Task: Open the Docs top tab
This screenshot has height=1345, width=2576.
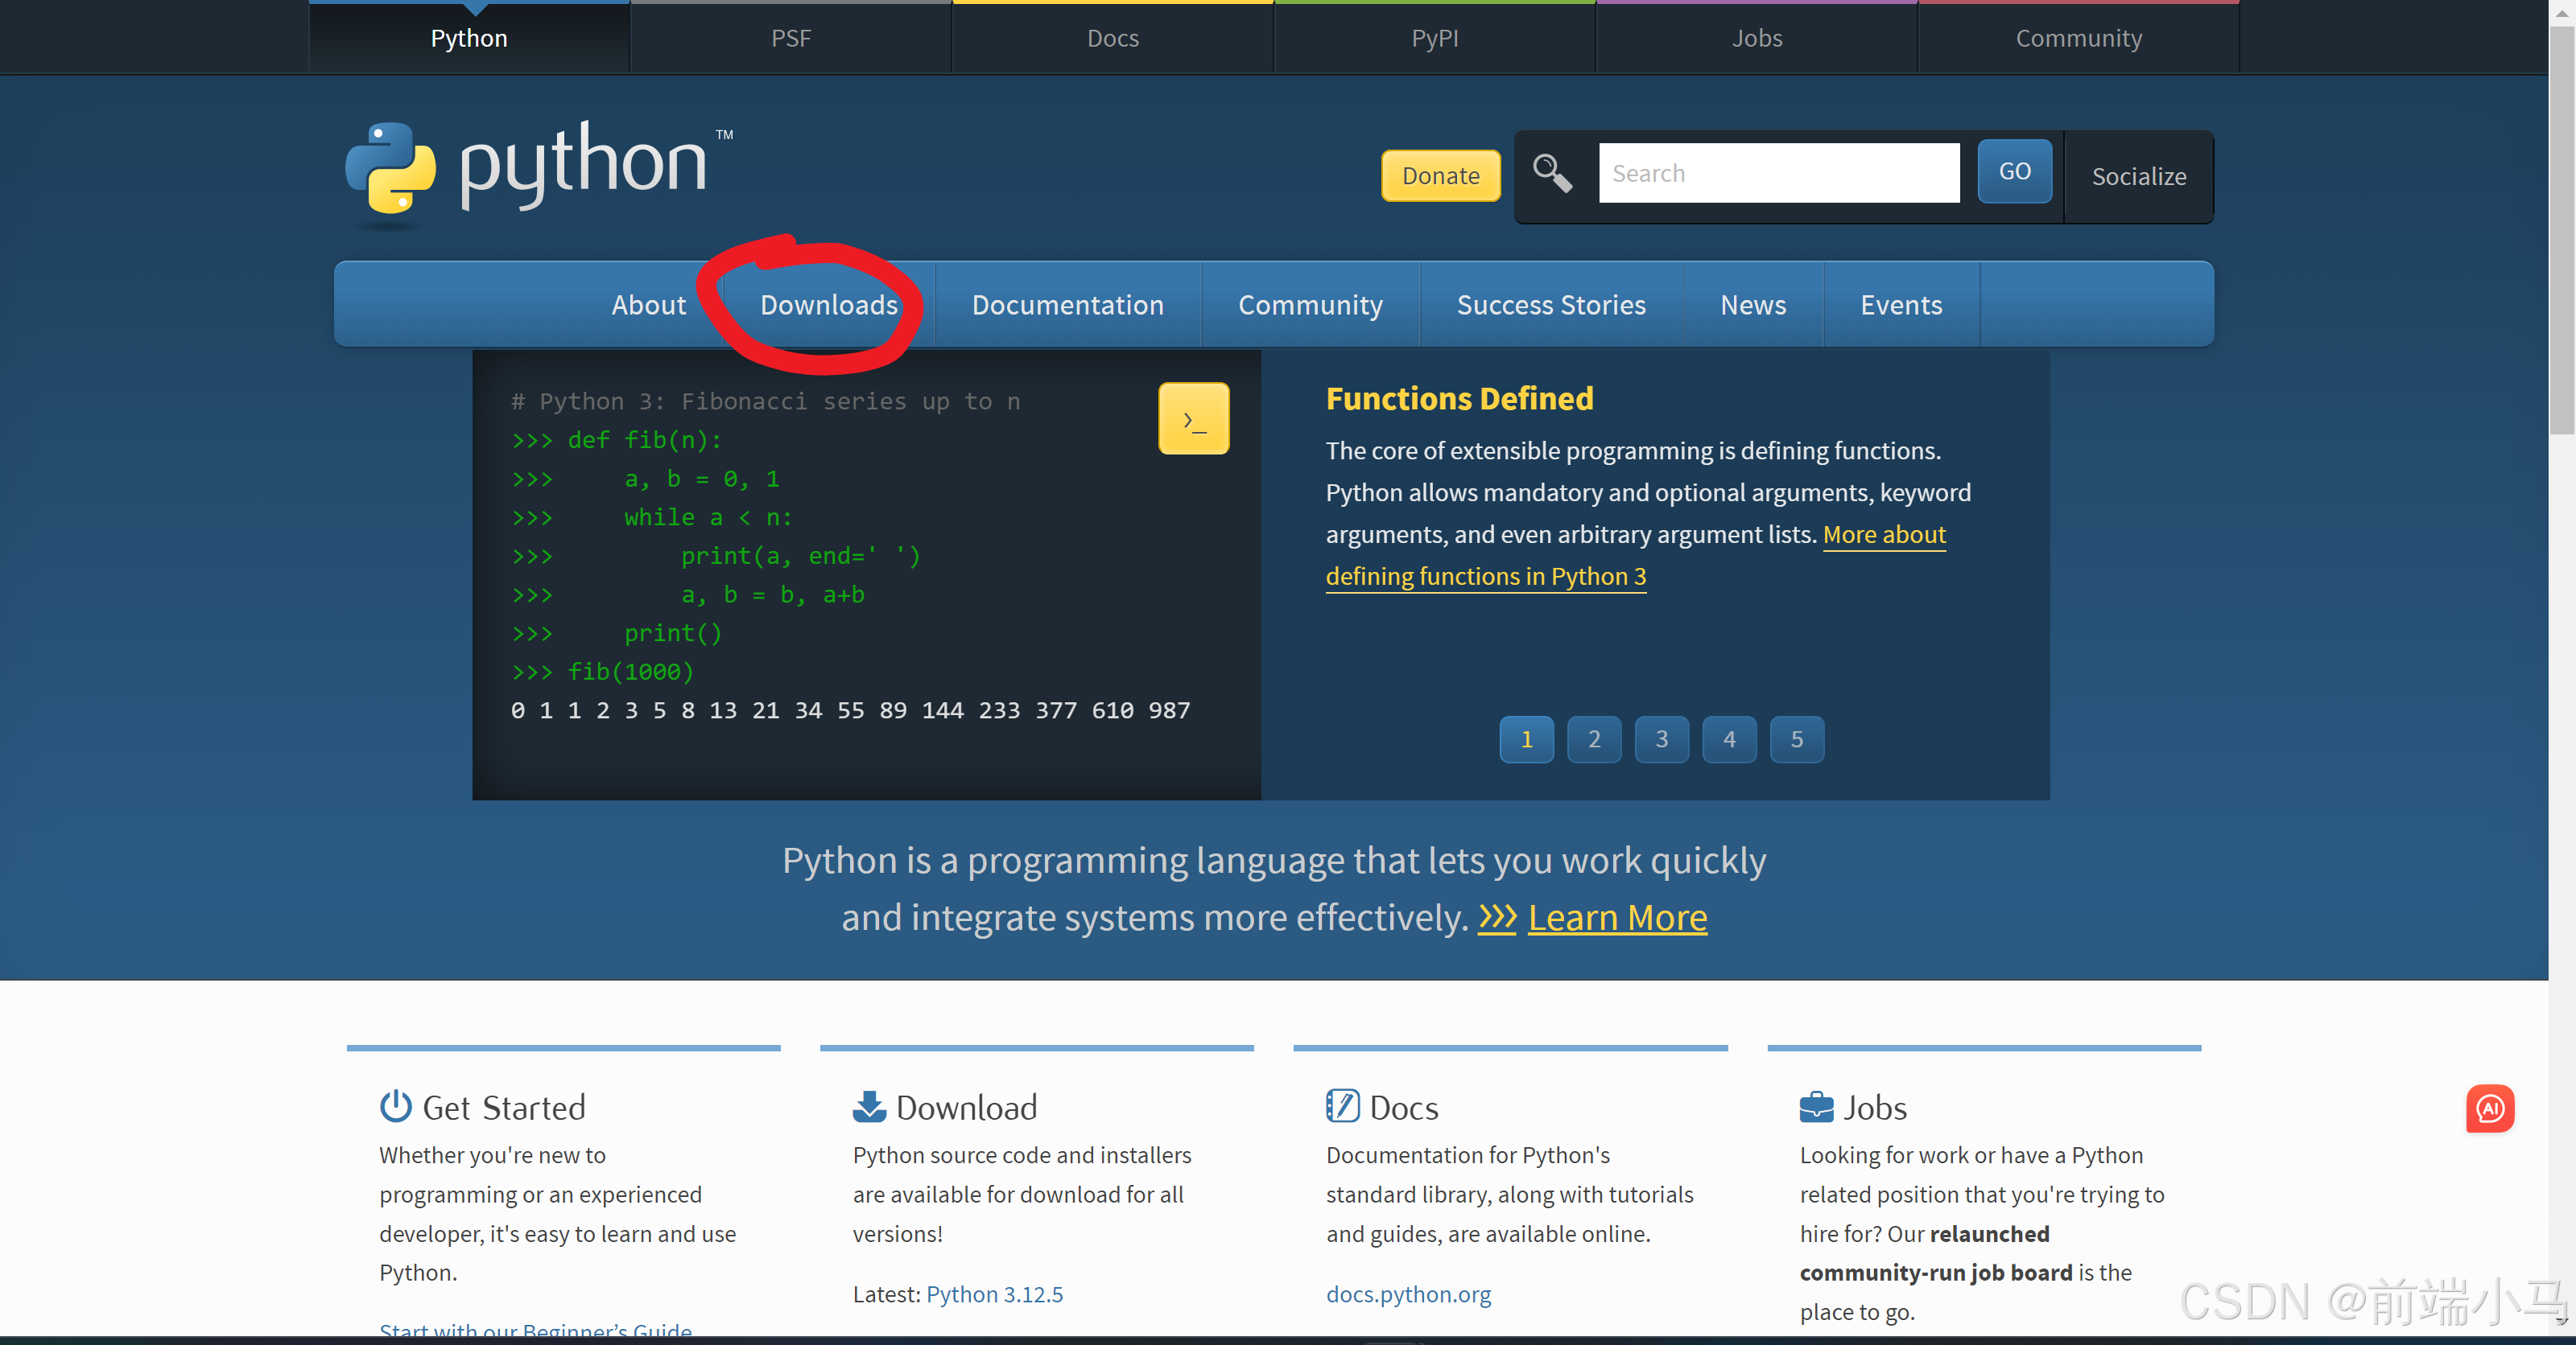Action: coord(1113,38)
